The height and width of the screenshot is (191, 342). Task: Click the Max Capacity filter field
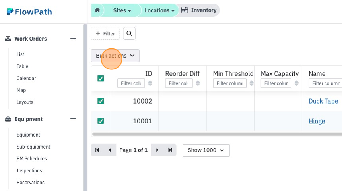coord(276,83)
